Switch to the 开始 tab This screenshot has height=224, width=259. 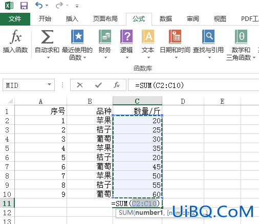(45, 19)
